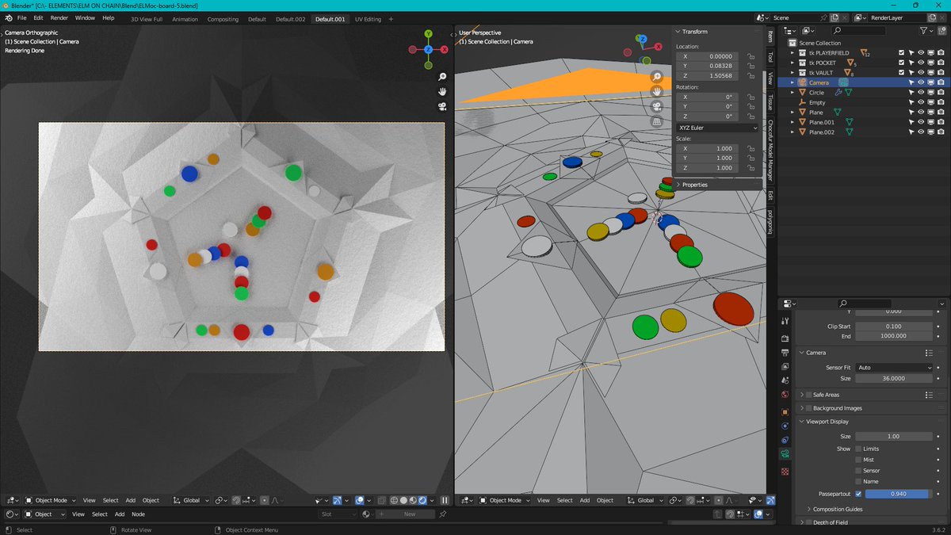Click the Viewport Display Size 1.00 slider field
Viewport: 951px width, 535px height.
coord(894,437)
